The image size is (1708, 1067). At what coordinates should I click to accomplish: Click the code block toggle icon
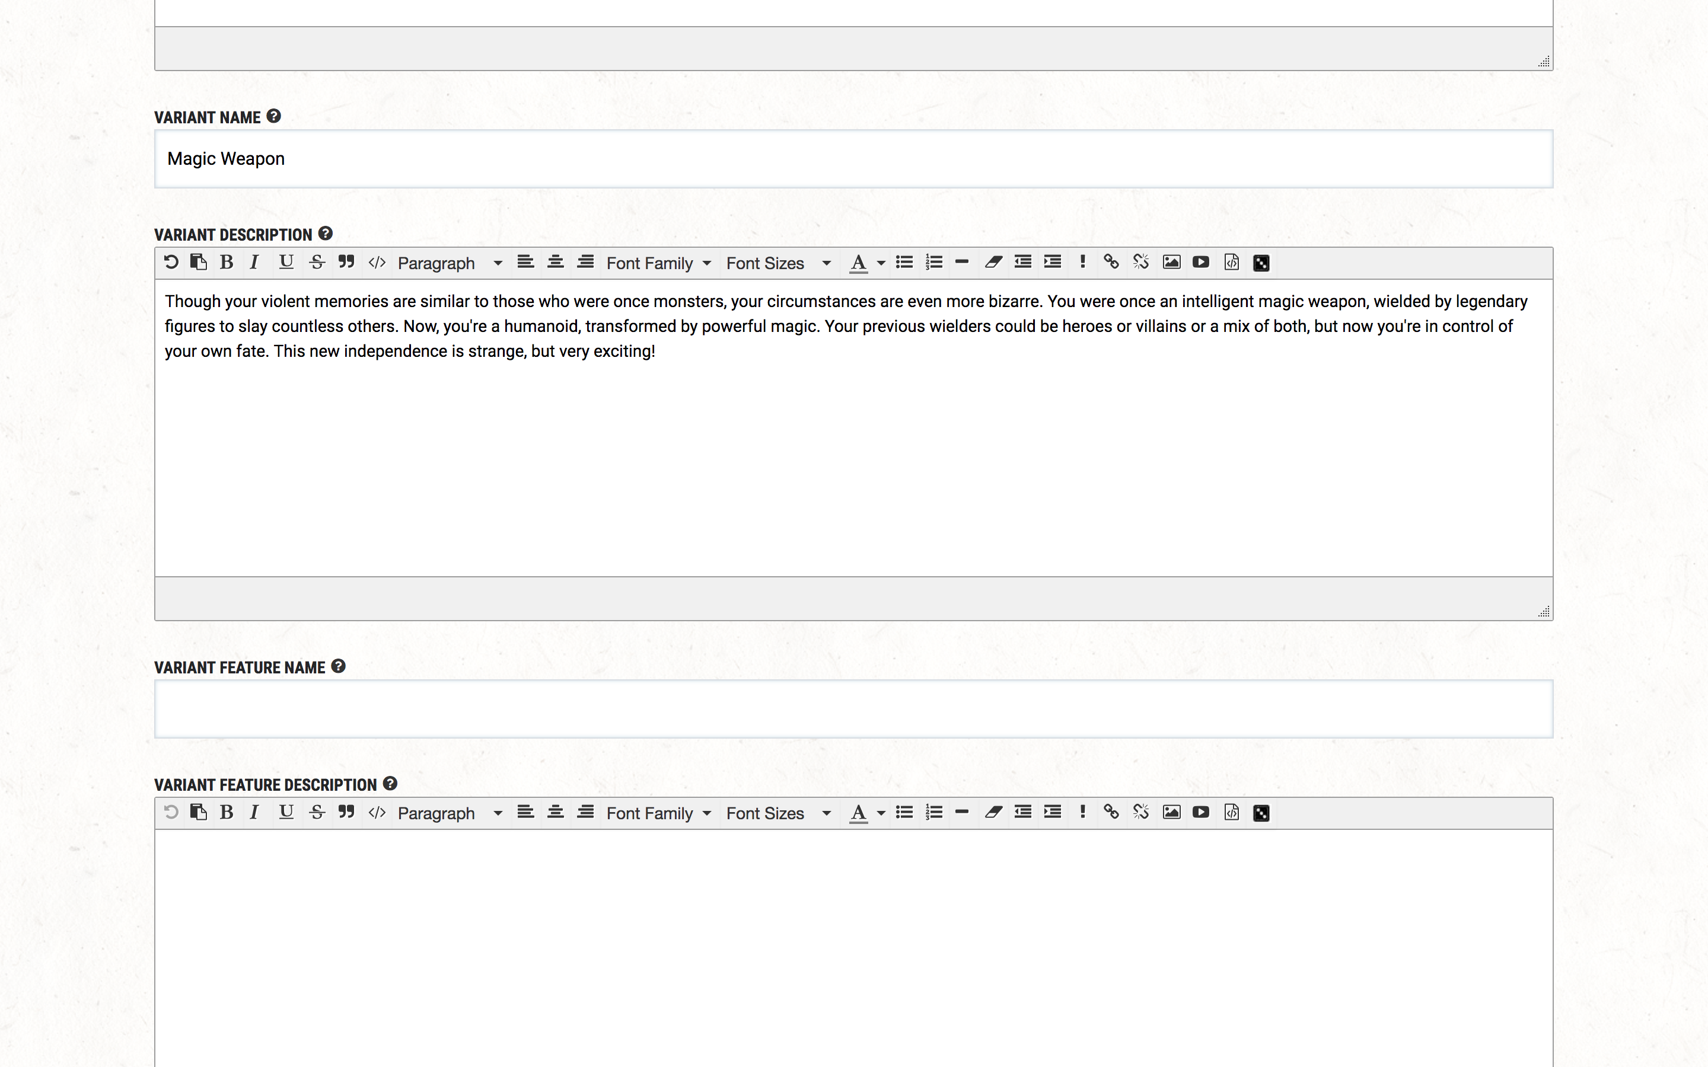[378, 263]
